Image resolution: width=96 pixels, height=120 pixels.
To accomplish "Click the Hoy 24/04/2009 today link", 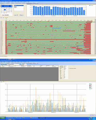I will 5,15.
